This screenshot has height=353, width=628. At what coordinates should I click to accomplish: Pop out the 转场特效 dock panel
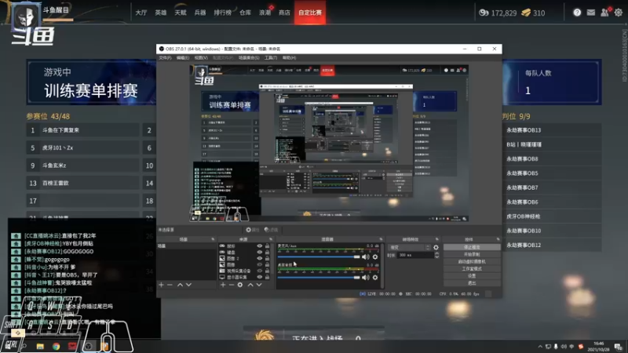437,239
